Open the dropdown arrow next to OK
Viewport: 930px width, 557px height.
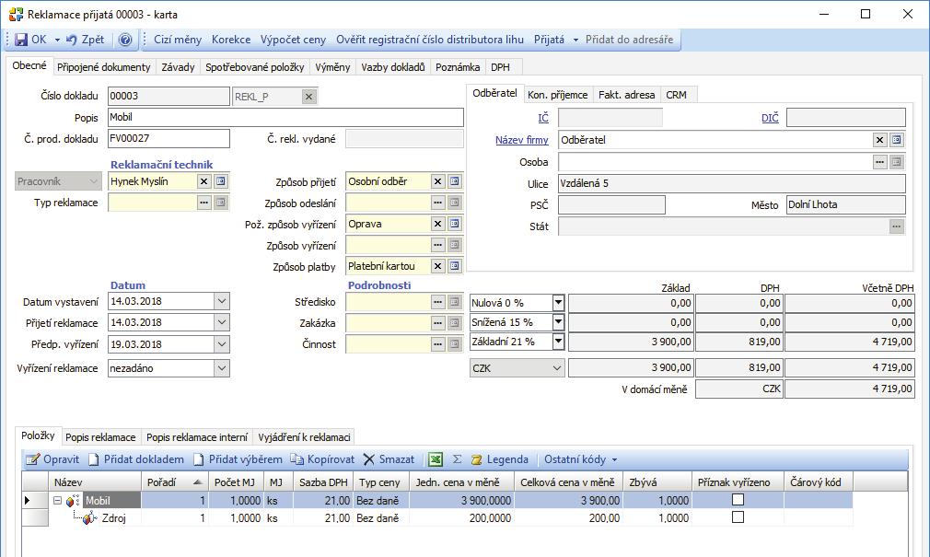point(57,40)
